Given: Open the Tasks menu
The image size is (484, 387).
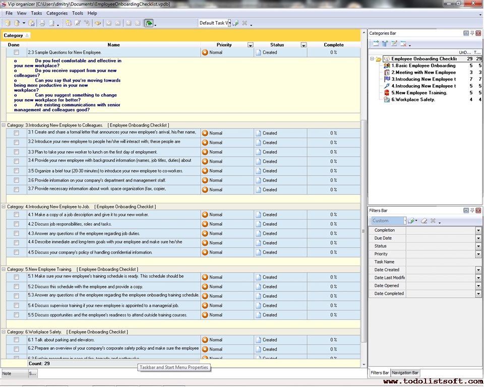Looking at the screenshot, I should point(36,13).
